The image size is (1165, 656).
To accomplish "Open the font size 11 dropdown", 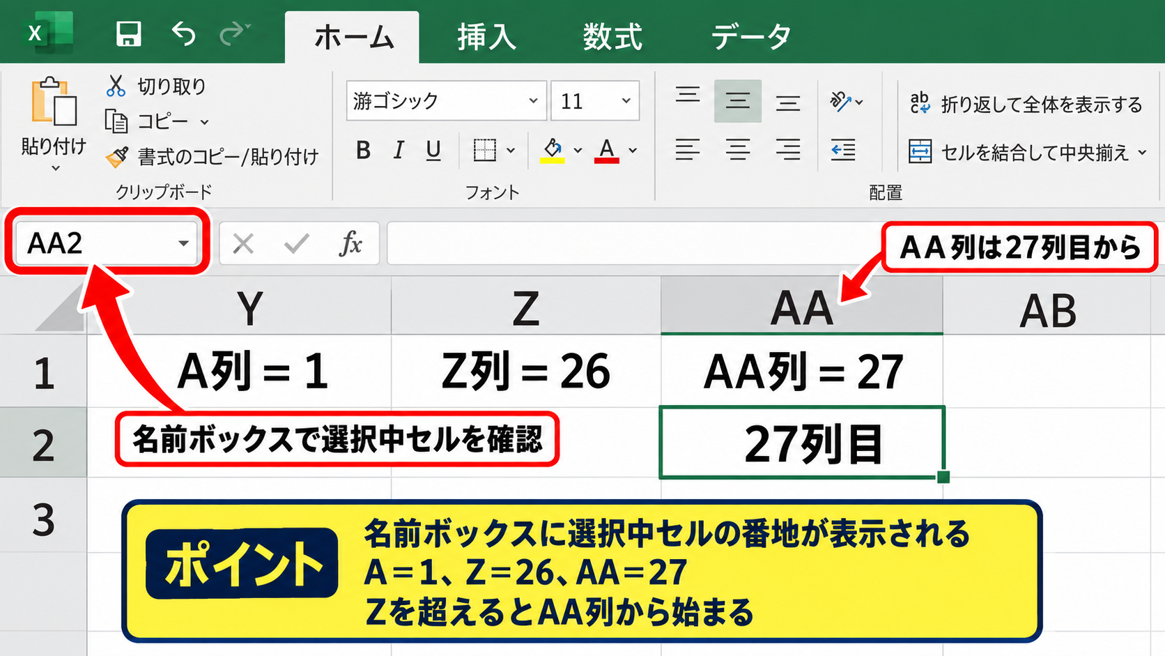I will click(x=626, y=101).
